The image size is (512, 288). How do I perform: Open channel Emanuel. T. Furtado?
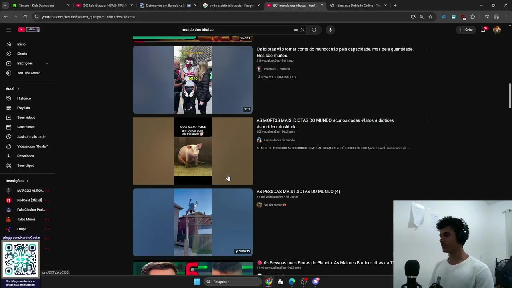tap(277, 69)
